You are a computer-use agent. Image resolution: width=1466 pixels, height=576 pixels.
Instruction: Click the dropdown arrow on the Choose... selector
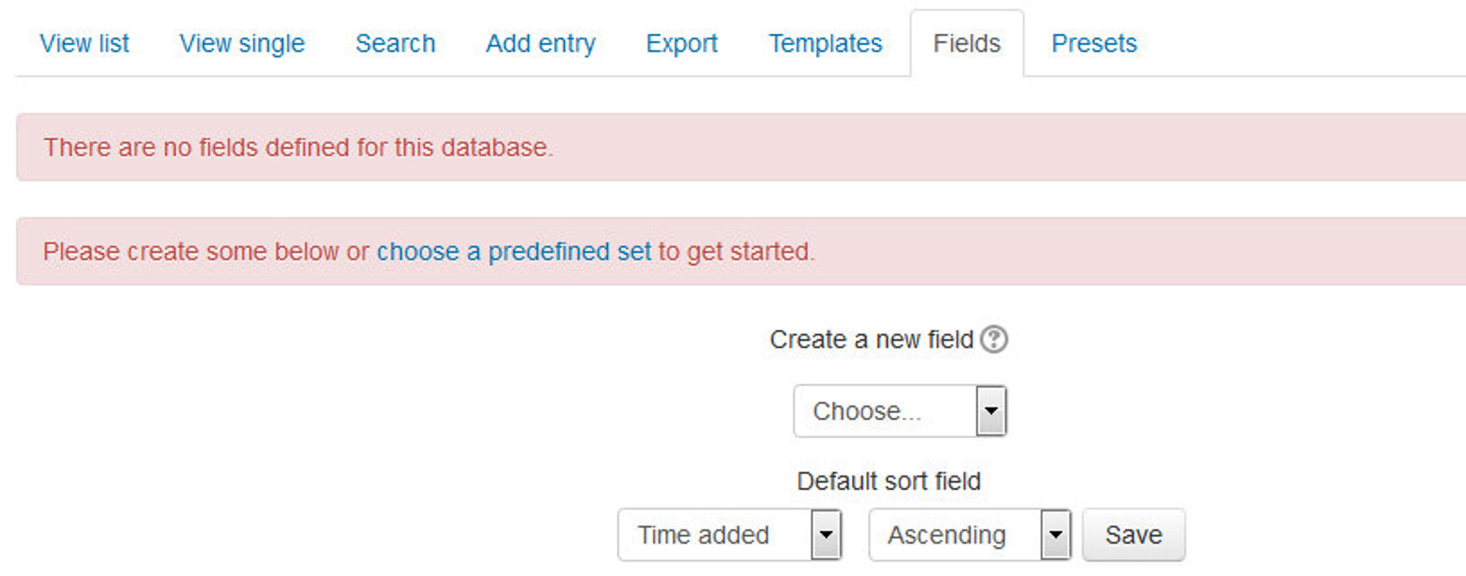(990, 411)
